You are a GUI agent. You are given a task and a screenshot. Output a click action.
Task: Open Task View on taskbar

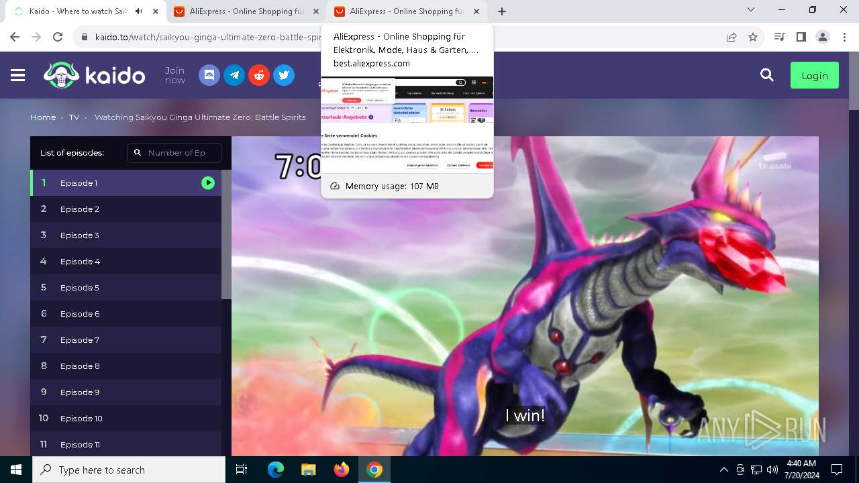(242, 470)
